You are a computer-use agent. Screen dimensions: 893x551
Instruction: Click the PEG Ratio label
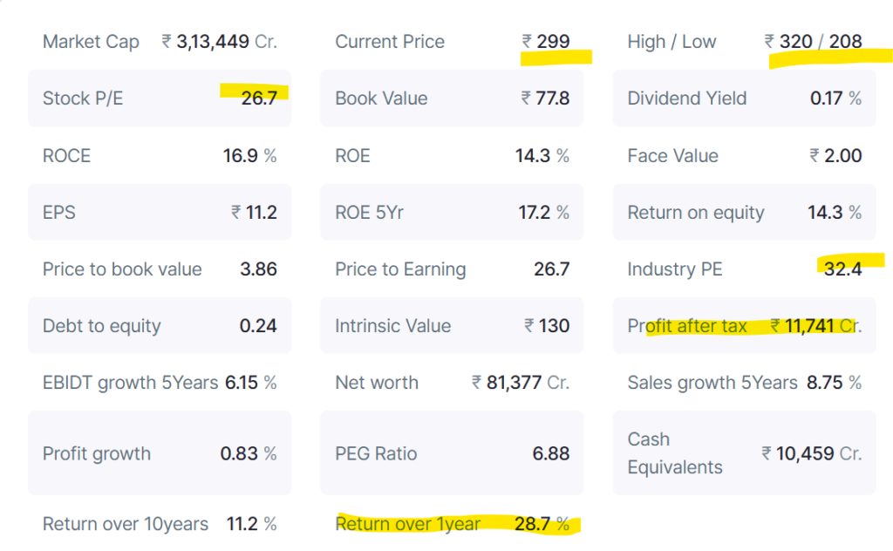point(376,453)
